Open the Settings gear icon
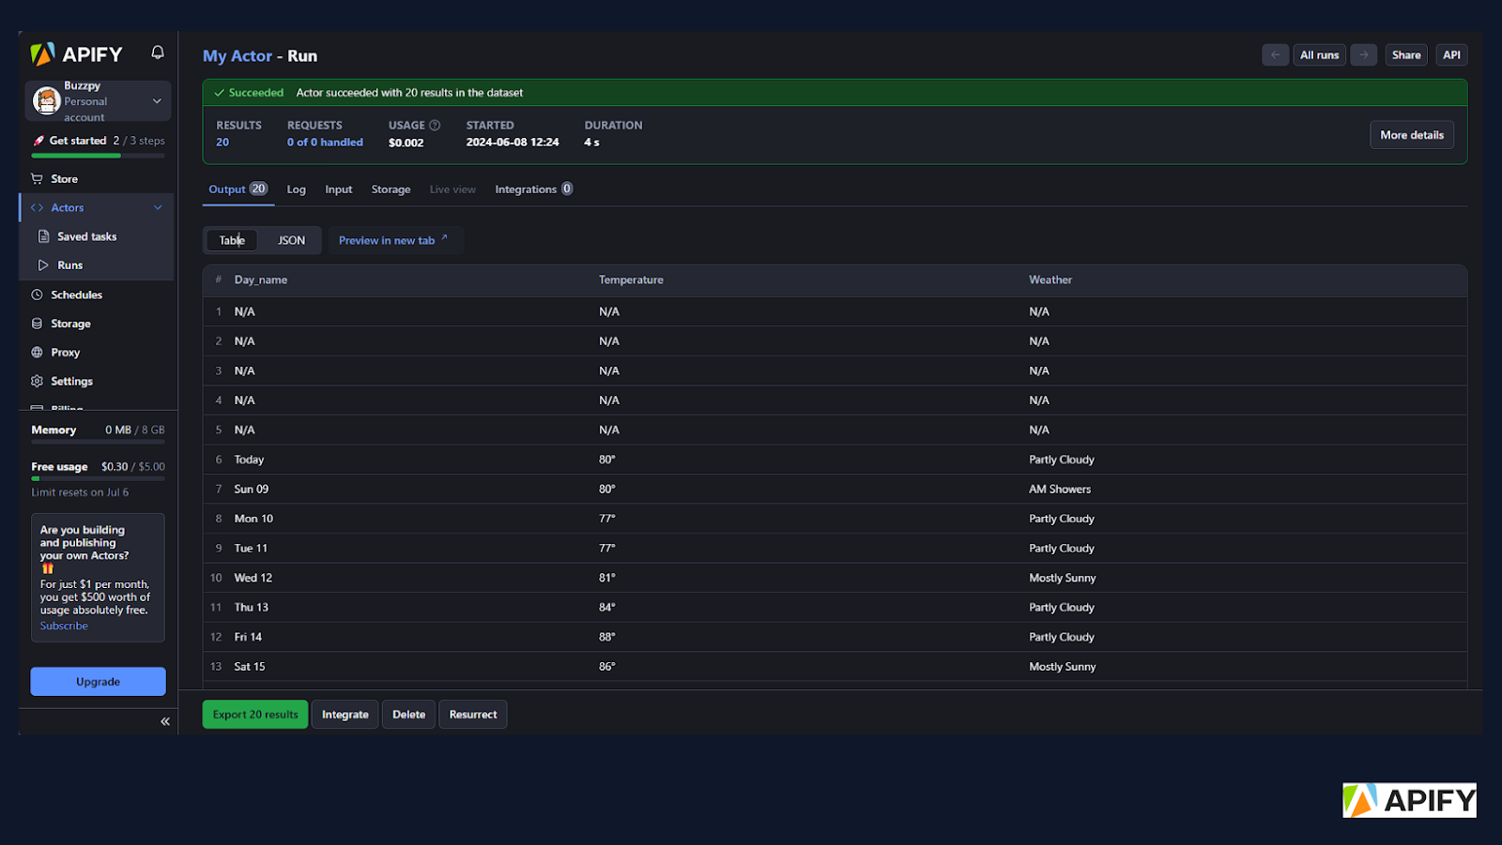This screenshot has width=1502, height=845. coord(37,381)
